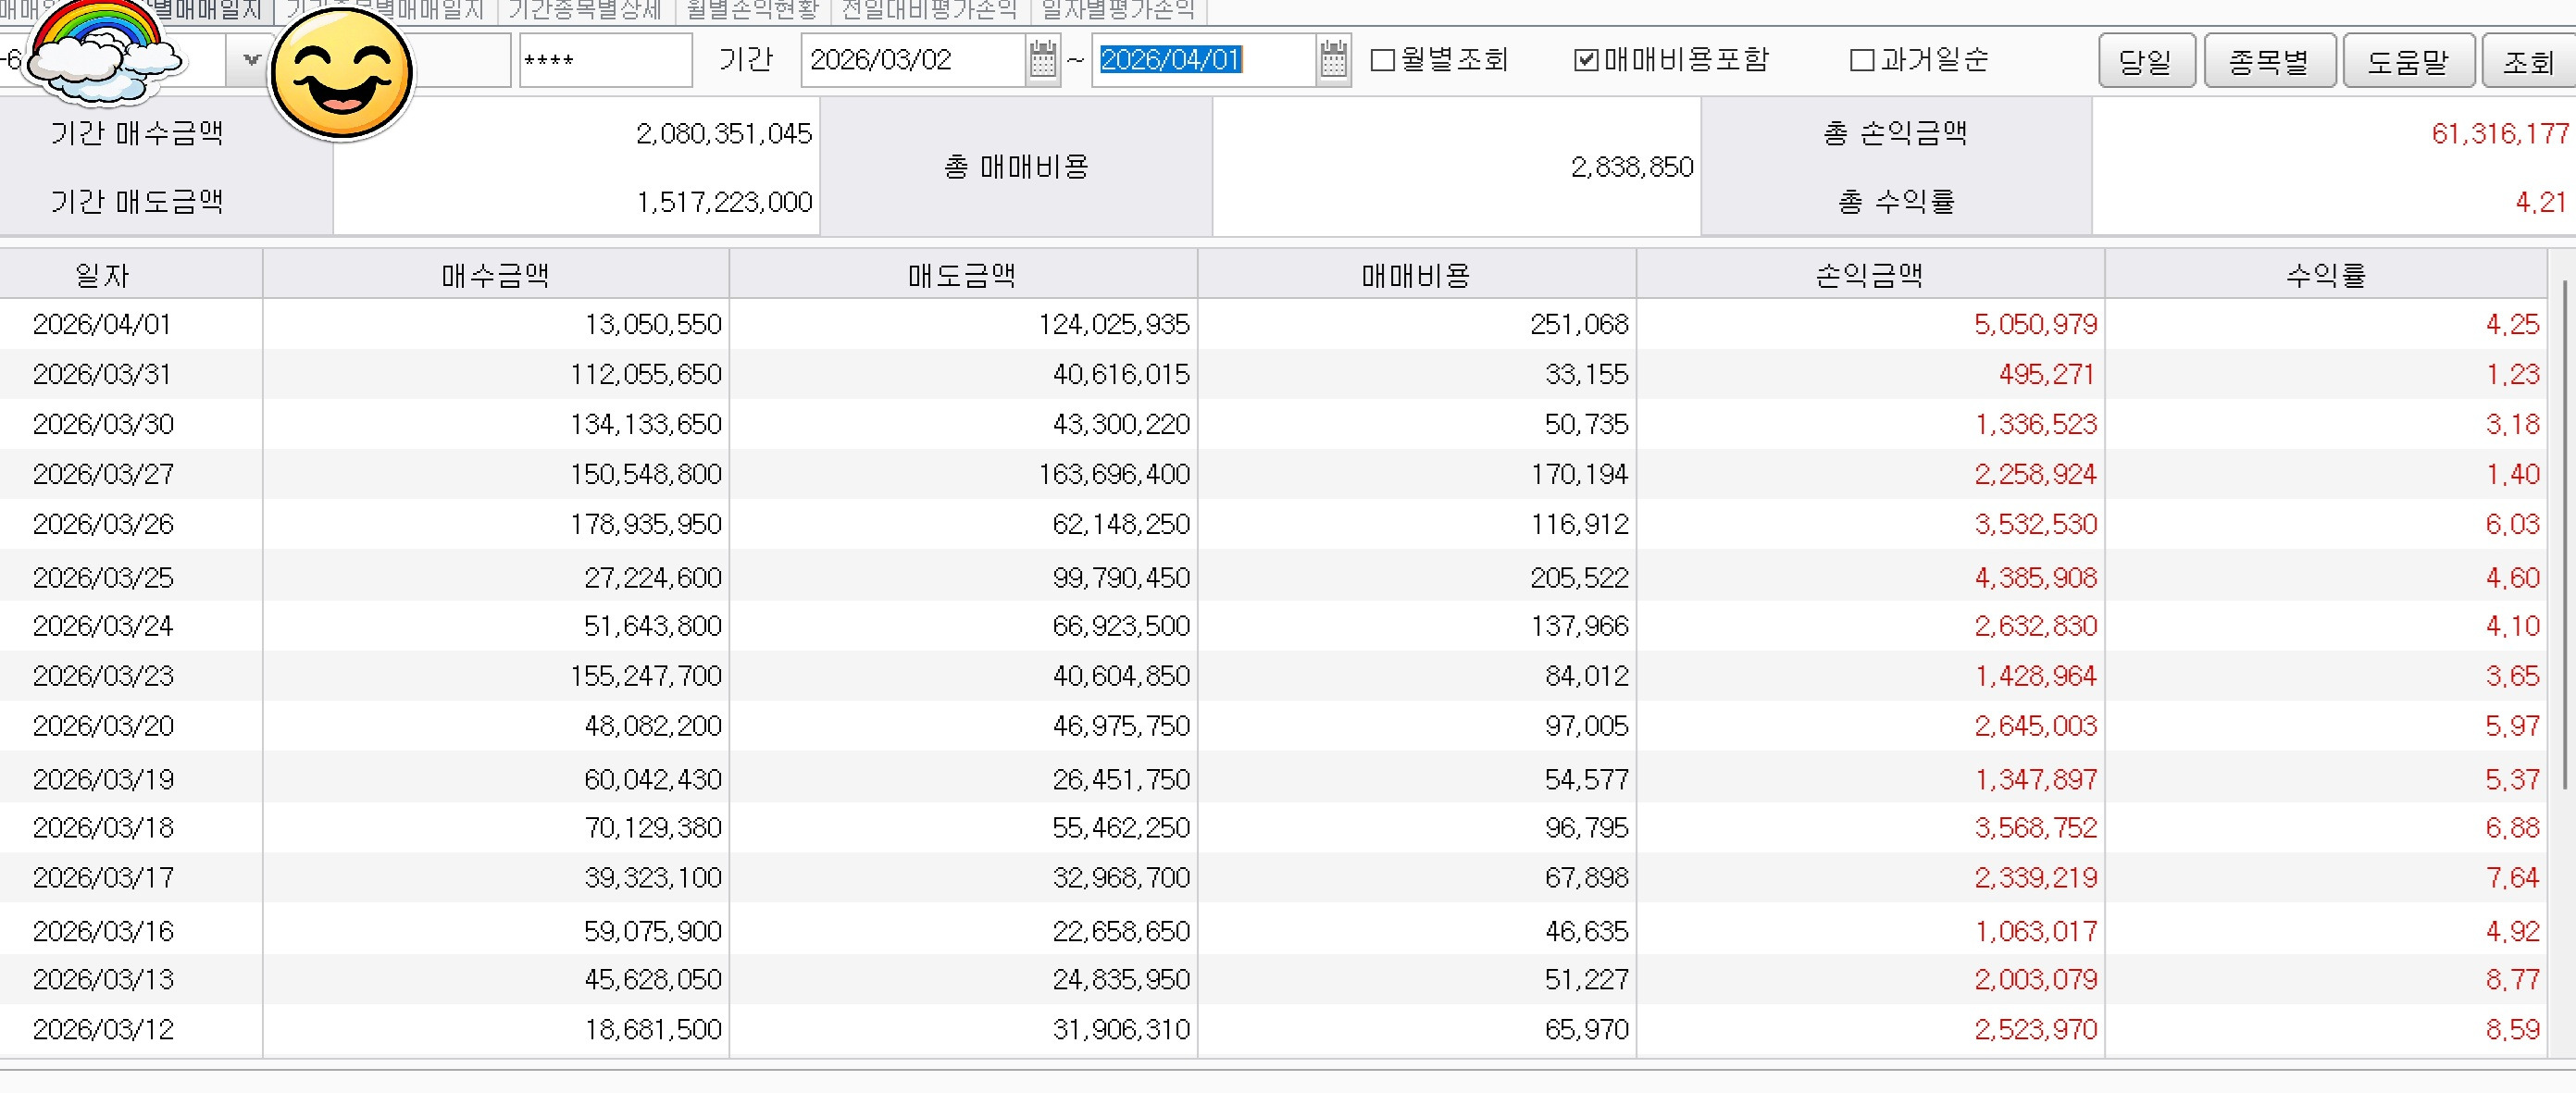Screen dimensions: 2576x1093
Task: Select the 전일대비평가손익 tab
Action: point(929,11)
